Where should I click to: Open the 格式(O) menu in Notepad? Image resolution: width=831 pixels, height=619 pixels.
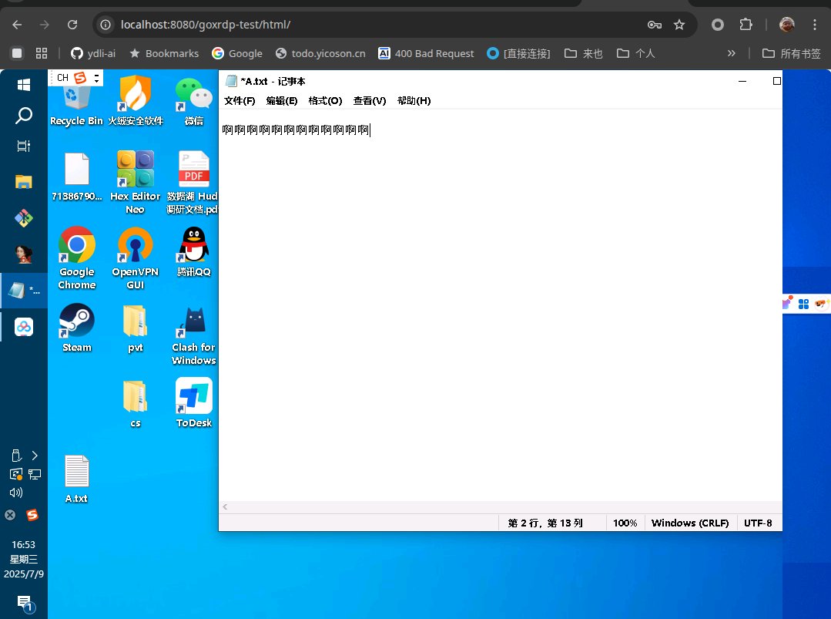[325, 101]
